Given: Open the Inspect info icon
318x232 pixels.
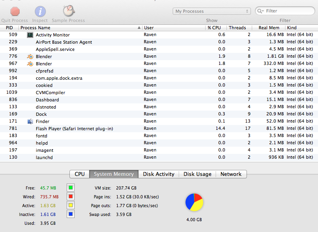Looking at the screenshot, I should pos(40,11).
